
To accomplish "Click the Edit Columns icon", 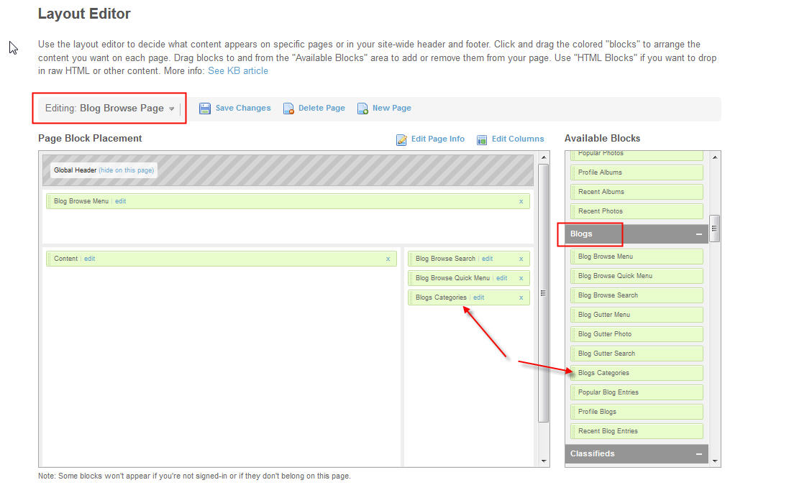I will tap(482, 139).
